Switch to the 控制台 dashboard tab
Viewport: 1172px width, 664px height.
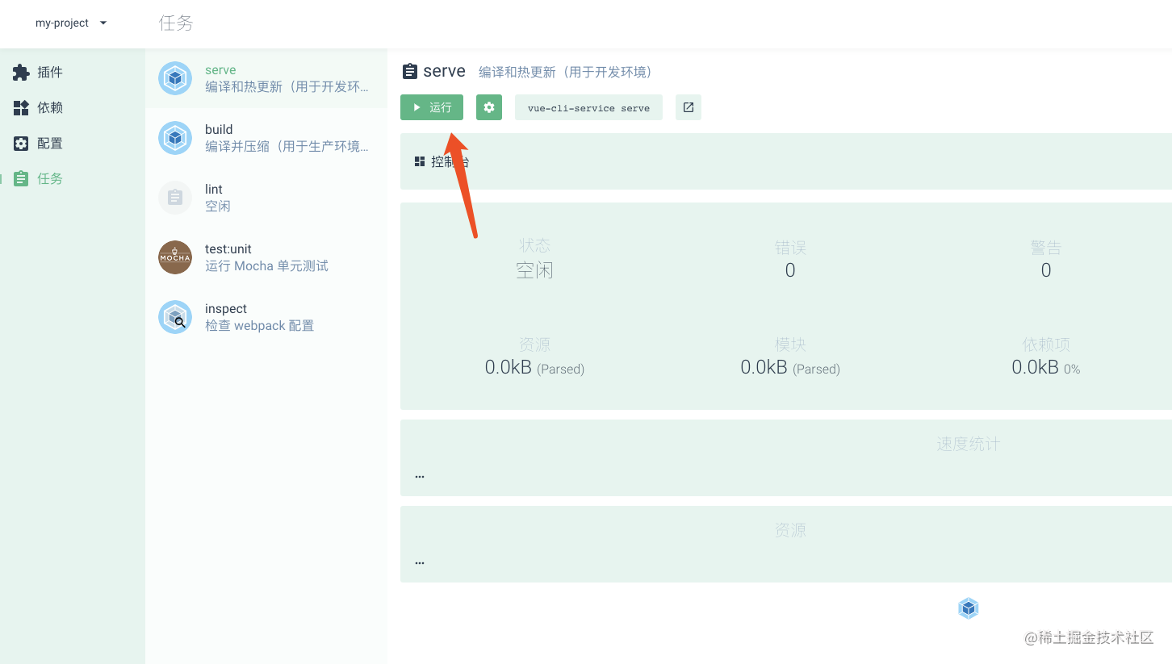442,161
